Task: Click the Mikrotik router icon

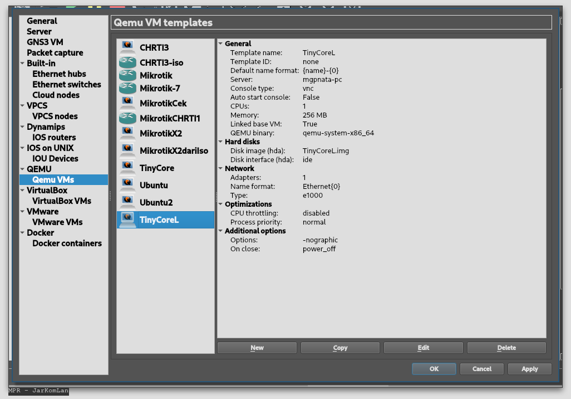Action: tap(127, 75)
